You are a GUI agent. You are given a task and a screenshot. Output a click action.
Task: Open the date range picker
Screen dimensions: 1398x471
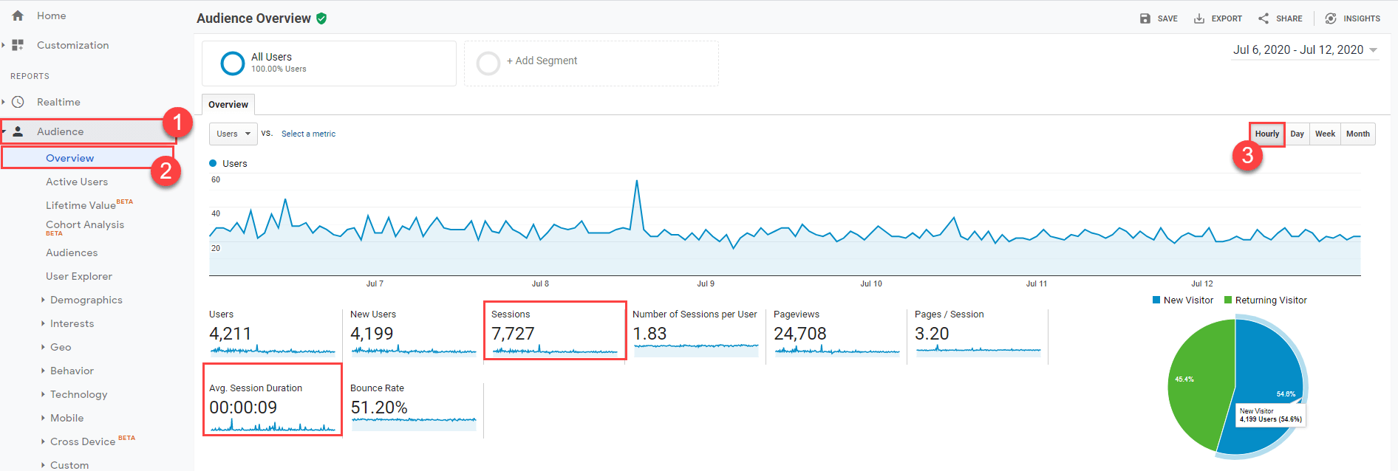pos(1304,50)
